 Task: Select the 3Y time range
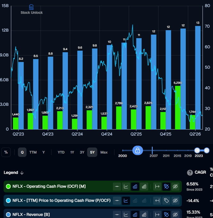pos(82,152)
